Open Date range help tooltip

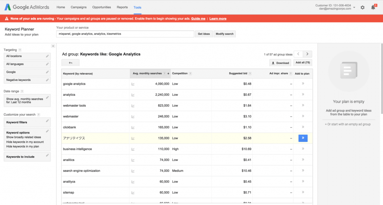[x=22, y=91]
